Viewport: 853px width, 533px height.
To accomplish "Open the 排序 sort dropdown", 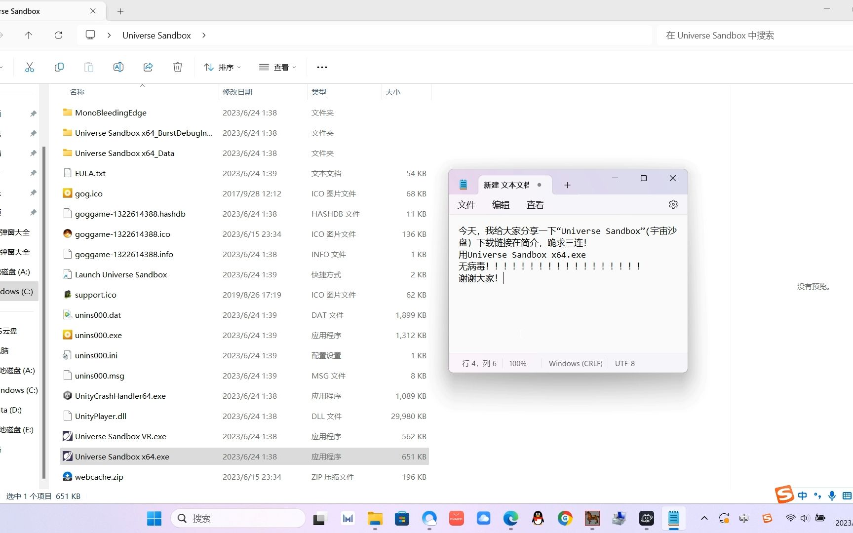I will [x=223, y=67].
